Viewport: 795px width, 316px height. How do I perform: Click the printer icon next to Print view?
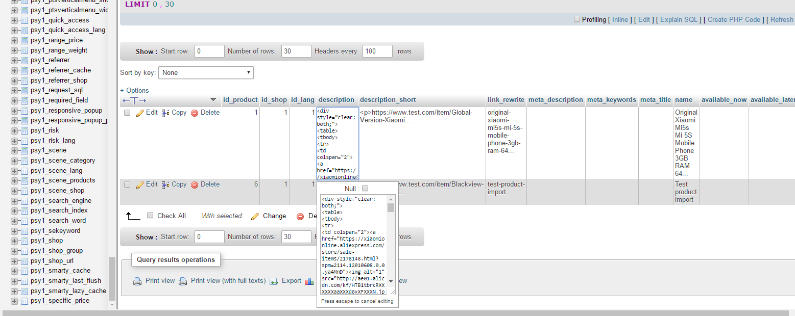pyautogui.click(x=137, y=281)
